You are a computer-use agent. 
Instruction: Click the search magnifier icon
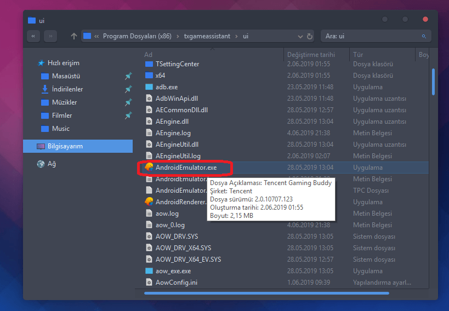424,36
